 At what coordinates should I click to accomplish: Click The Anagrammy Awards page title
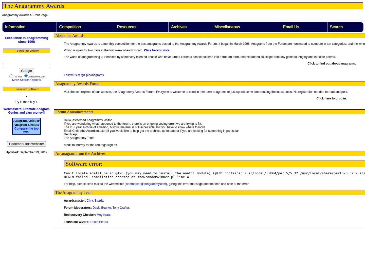[x=34, y=6]
